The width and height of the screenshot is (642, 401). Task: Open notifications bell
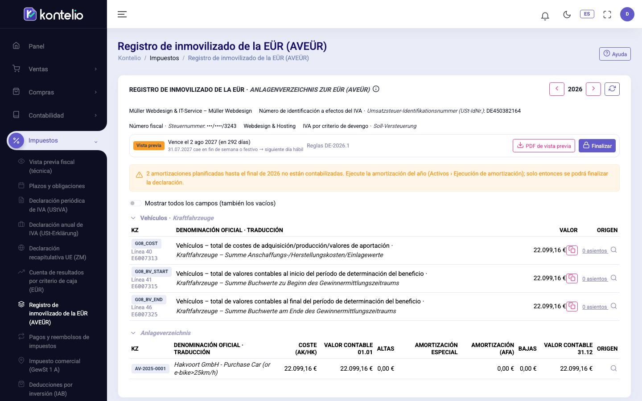coord(545,16)
